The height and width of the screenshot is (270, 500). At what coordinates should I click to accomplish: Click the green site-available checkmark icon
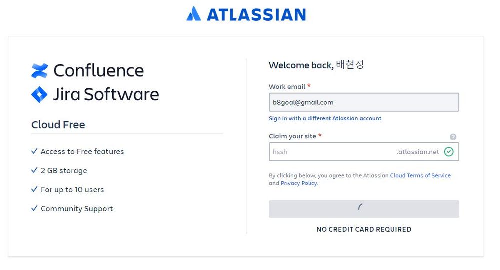[x=449, y=152]
